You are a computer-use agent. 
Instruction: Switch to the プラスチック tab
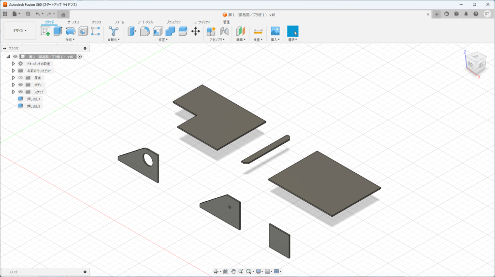pyautogui.click(x=174, y=22)
